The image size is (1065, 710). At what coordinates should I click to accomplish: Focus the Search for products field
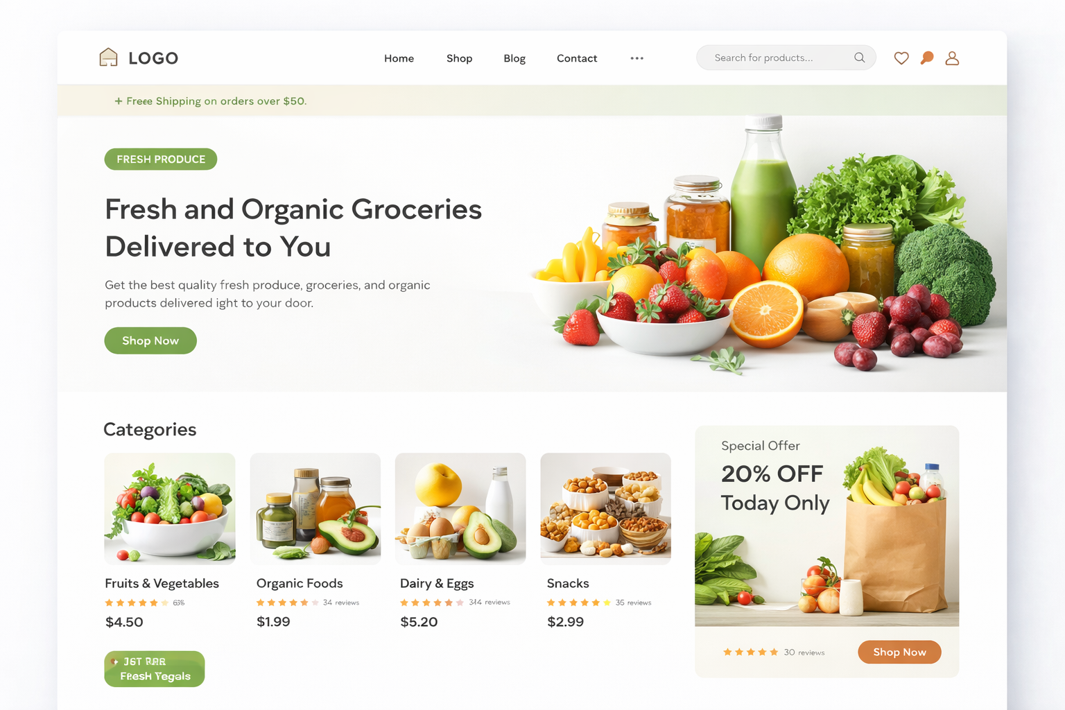point(786,58)
